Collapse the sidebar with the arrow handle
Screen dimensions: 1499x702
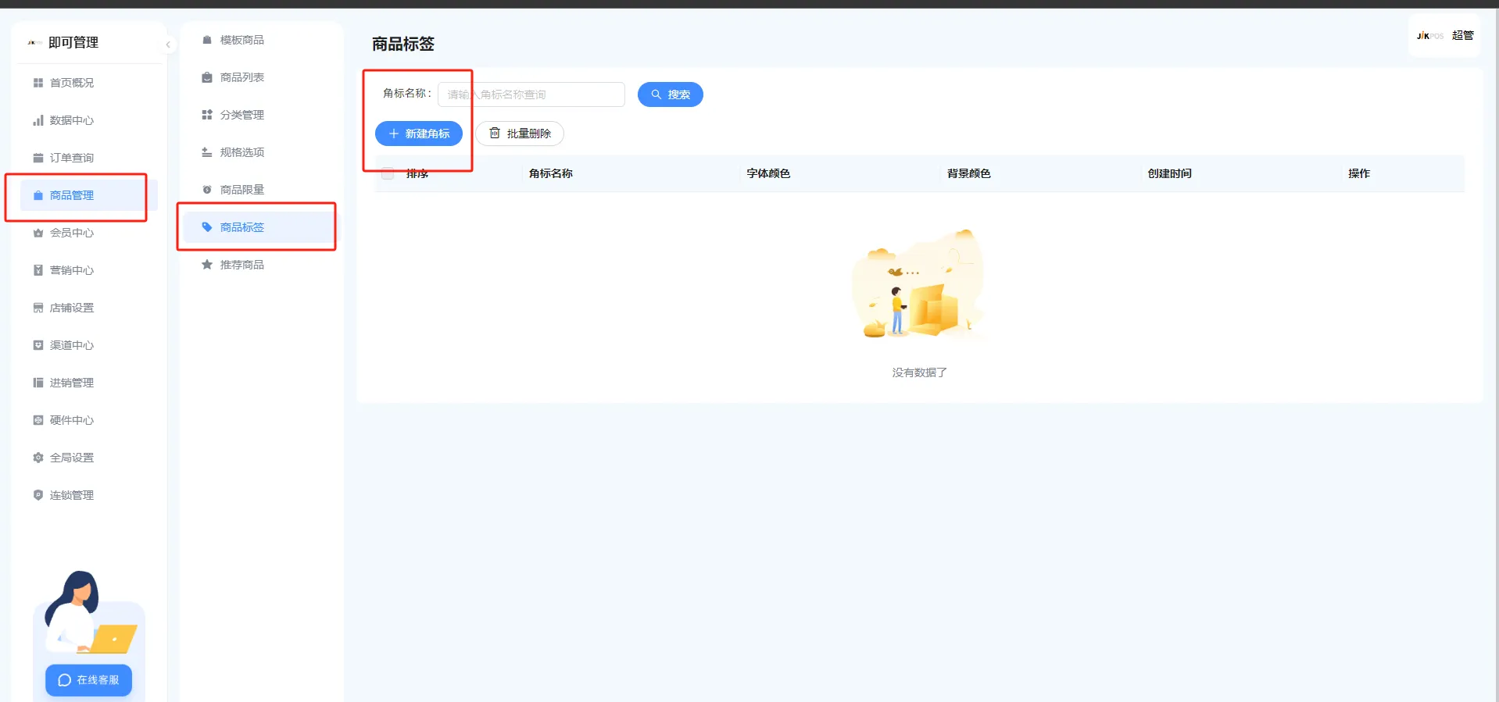[x=168, y=45]
